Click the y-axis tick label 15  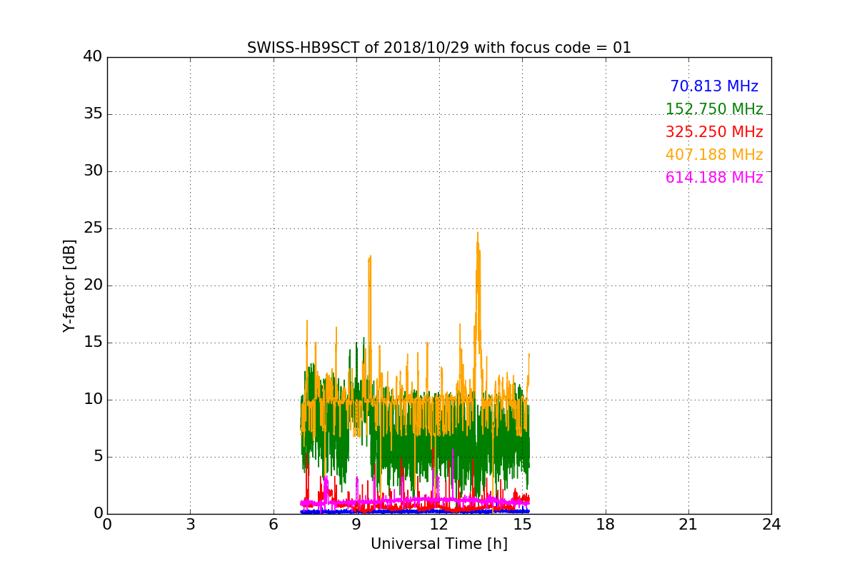93,343
